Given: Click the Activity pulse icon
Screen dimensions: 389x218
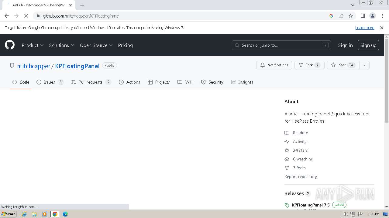Looking at the screenshot, I should pos(287,141).
